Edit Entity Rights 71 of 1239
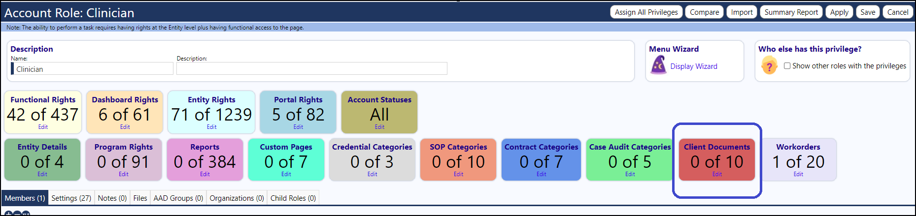The image size is (916, 216). [x=211, y=127]
